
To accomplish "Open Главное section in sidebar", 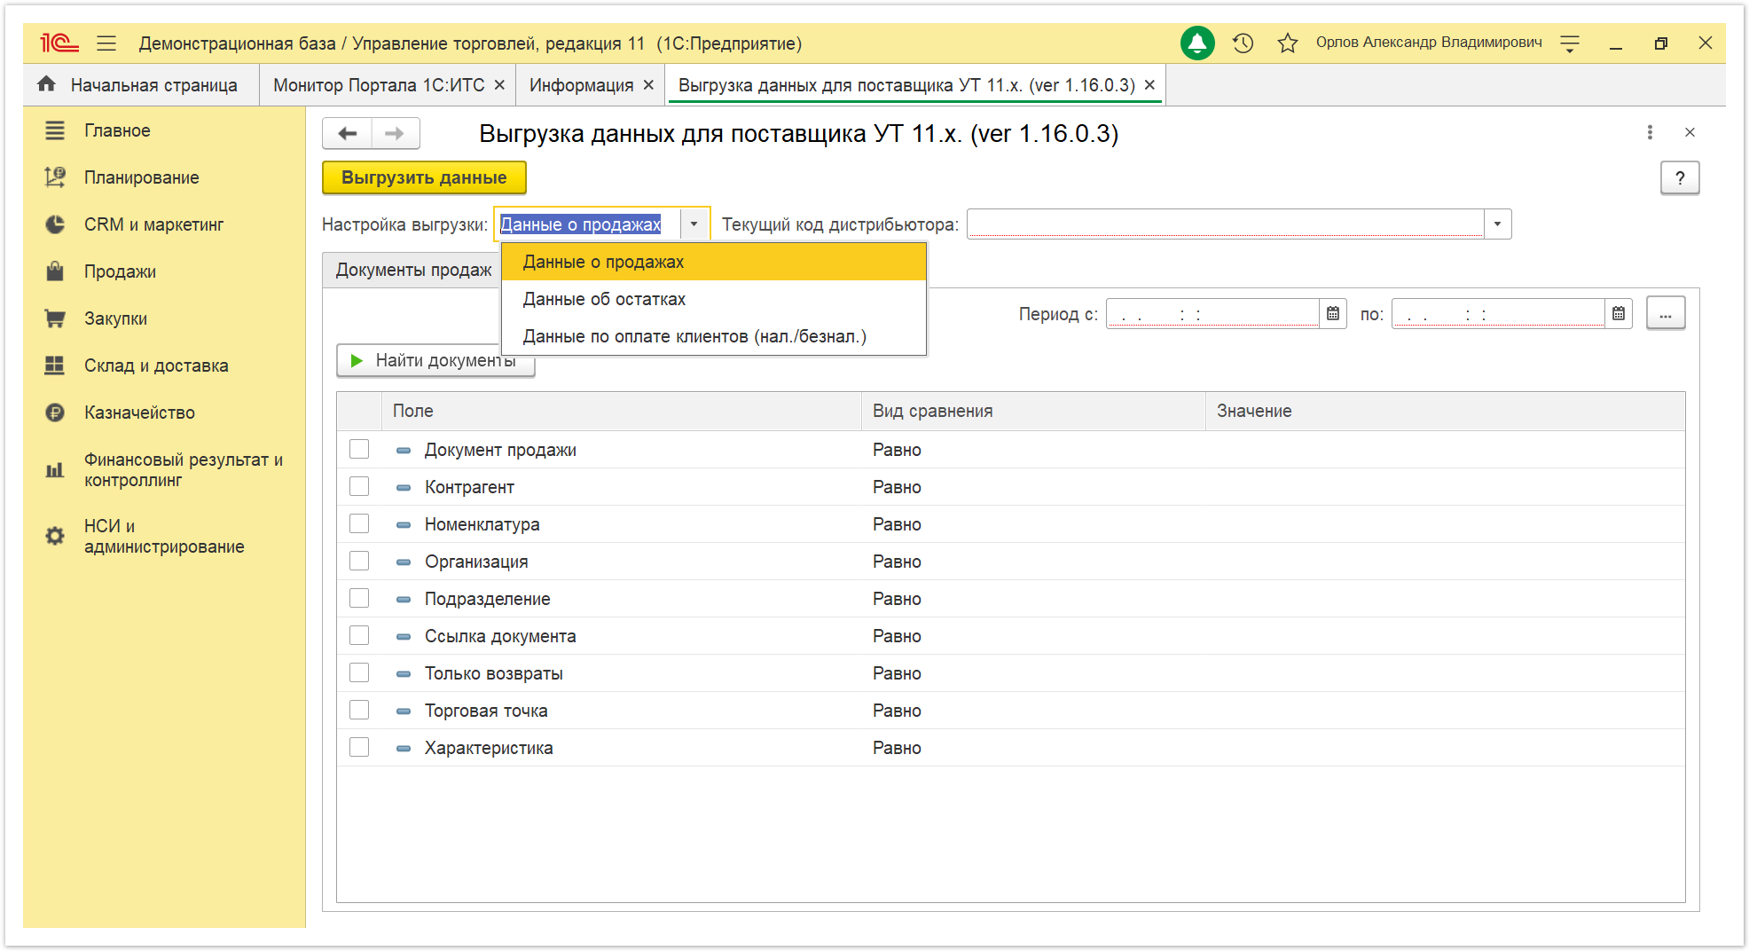I will click(116, 130).
